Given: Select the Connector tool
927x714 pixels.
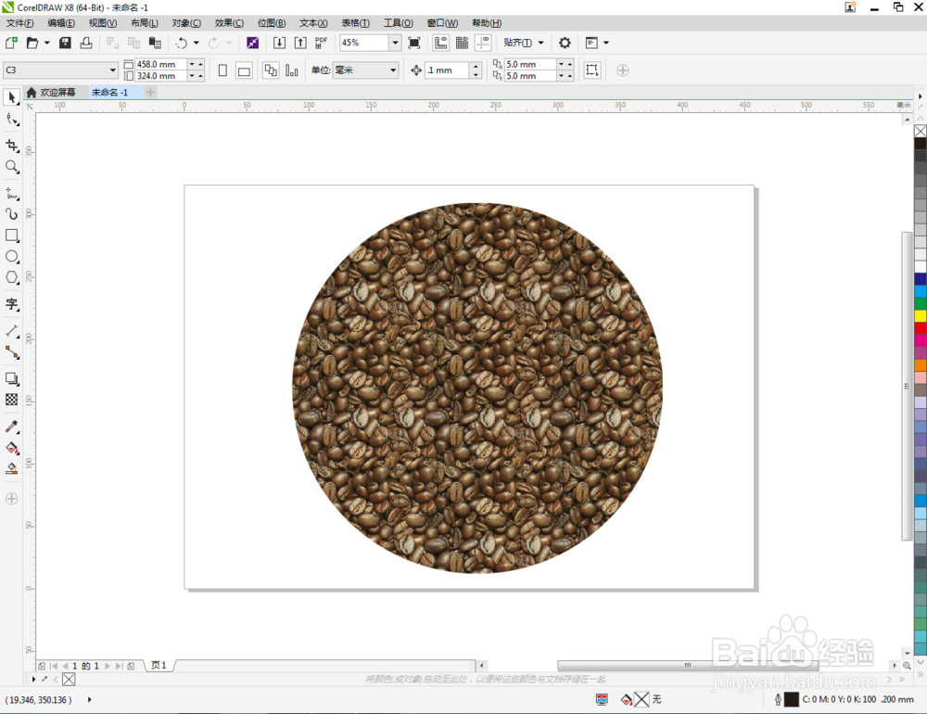Looking at the screenshot, I should (12, 352).
